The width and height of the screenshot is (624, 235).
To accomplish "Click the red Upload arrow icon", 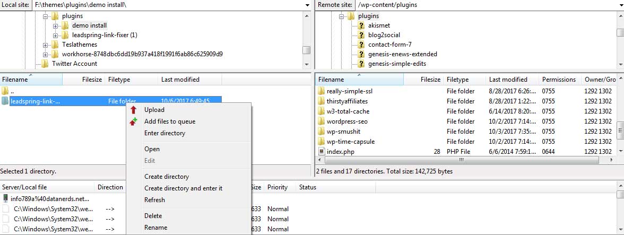I will click(x=133, y=110).
